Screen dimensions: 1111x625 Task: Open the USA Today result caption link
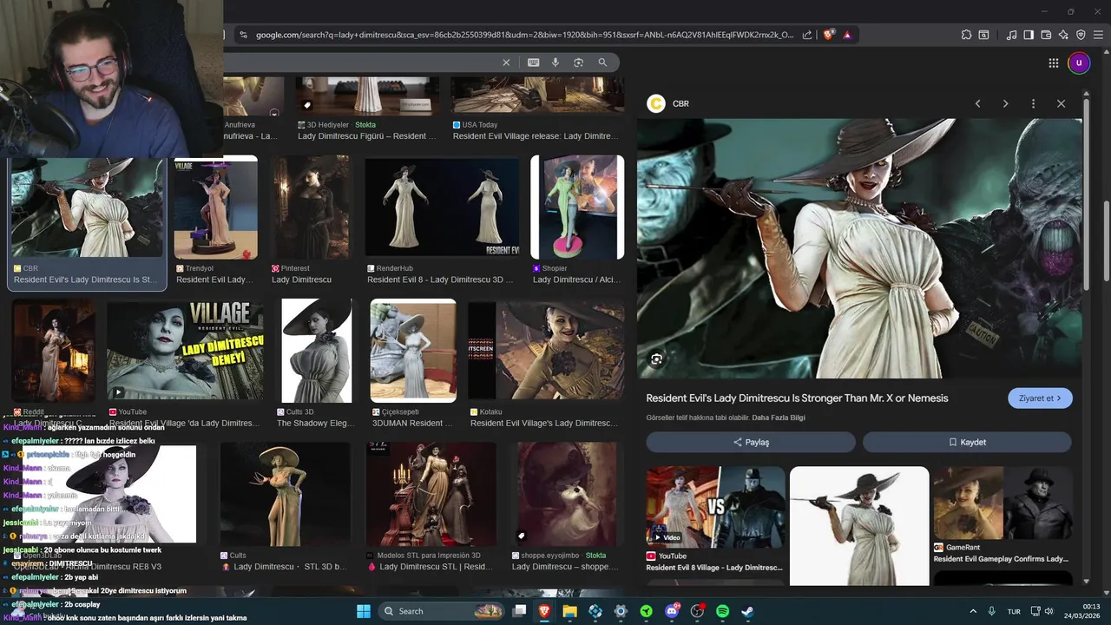point(536,136)
